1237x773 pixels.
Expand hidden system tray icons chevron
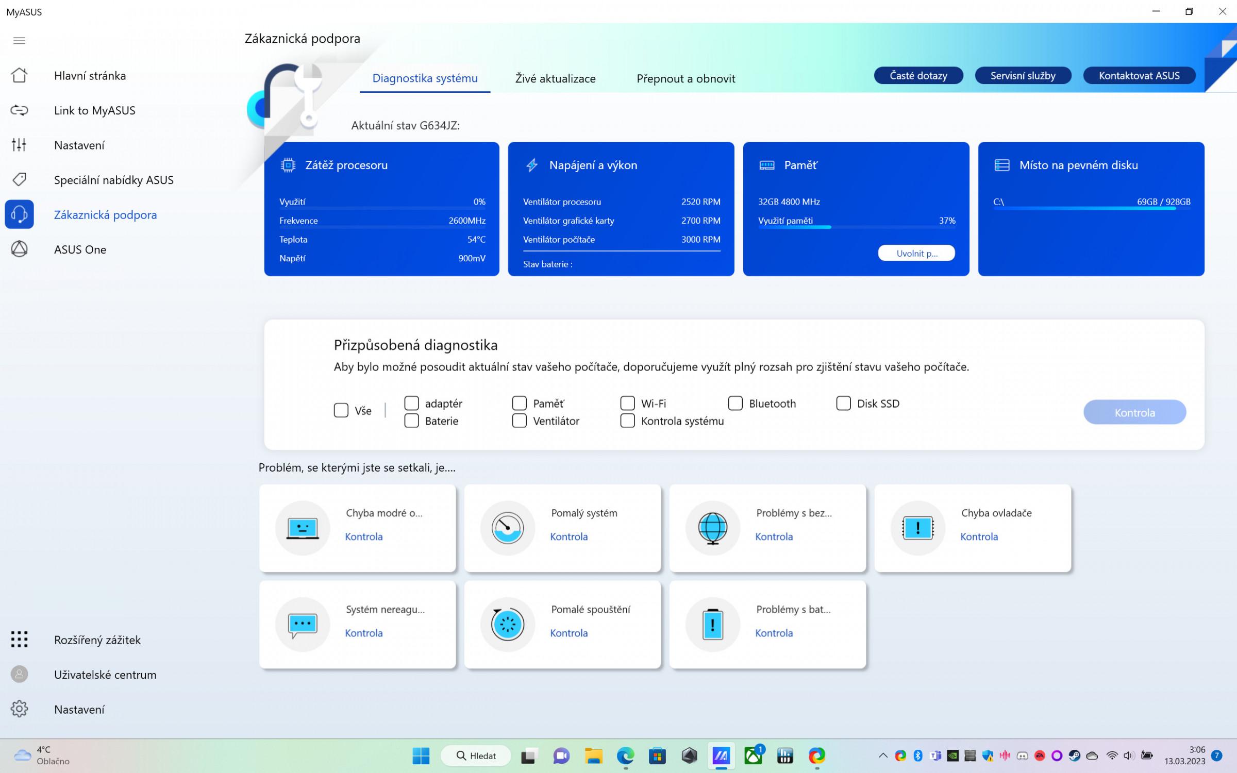click(x=882, y=755)
